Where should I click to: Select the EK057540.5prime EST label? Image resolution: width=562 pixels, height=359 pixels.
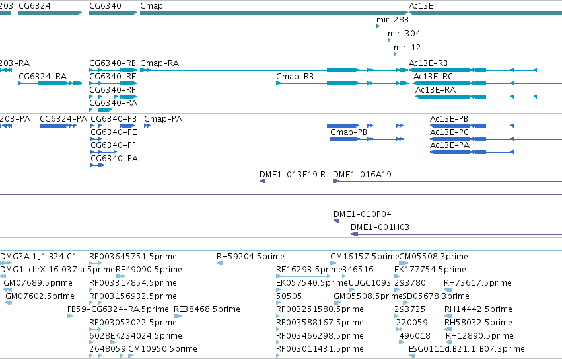[312, 283]
